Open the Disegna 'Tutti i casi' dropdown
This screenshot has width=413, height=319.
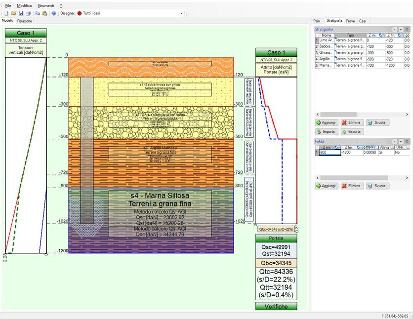coord(181,13)
